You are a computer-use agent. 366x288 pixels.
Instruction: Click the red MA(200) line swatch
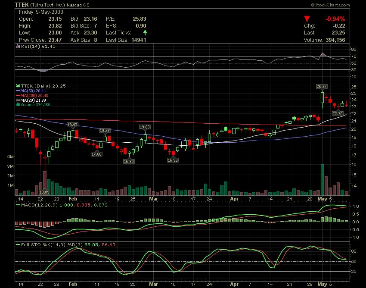tap(18, 96)
